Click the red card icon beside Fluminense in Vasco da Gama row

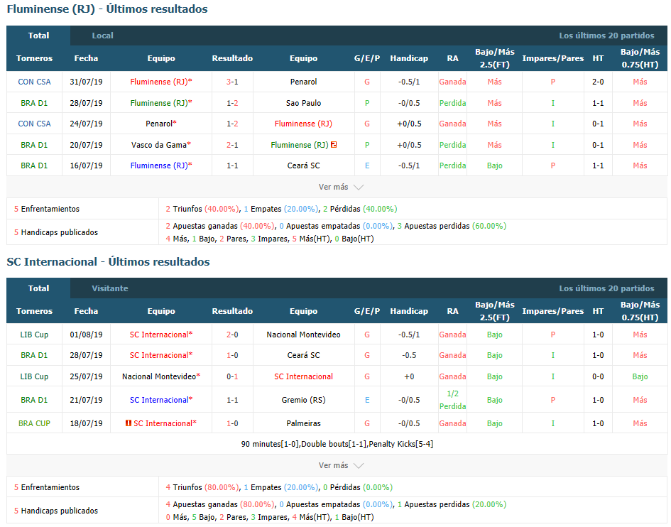pos(334,145)
